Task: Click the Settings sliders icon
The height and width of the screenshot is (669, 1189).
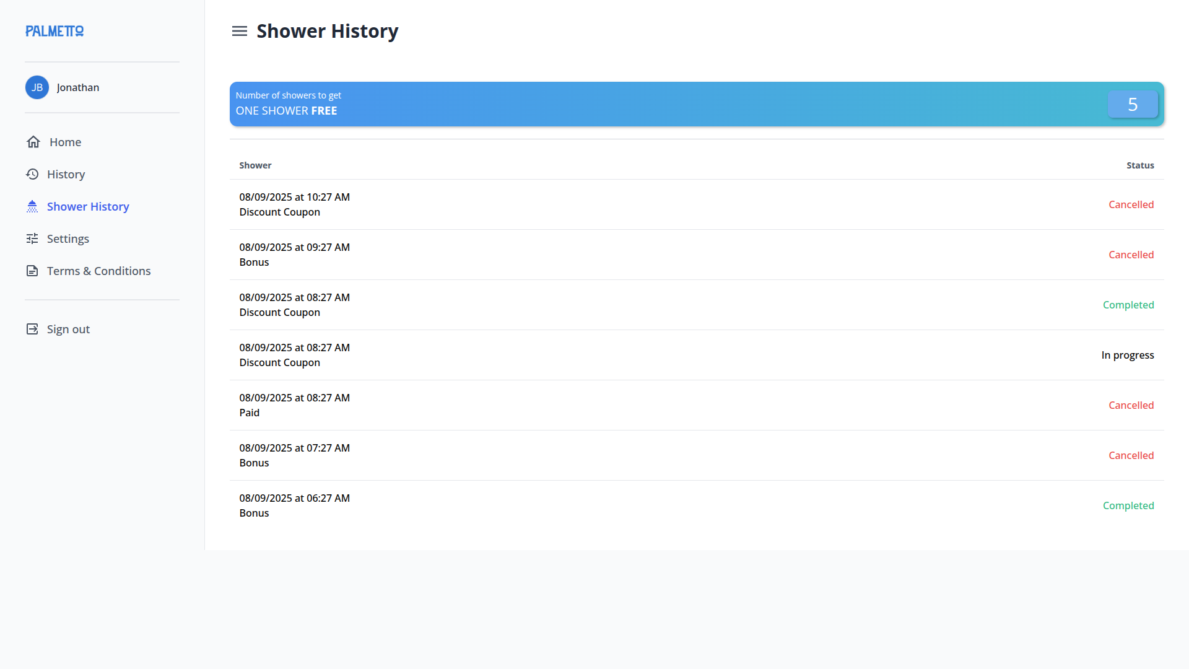Action: click(x=32, y=238)
